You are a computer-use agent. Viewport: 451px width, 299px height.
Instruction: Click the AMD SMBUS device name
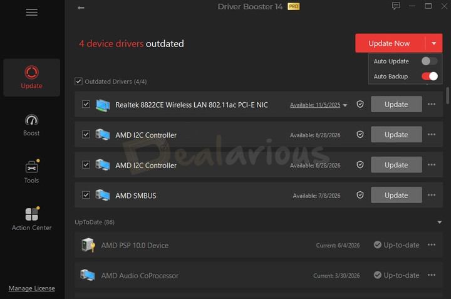coord(136,196)
